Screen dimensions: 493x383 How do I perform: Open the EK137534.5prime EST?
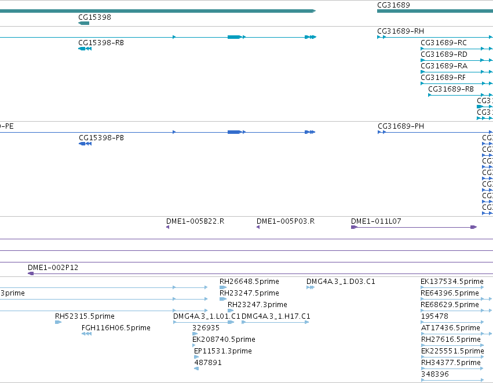point(452,282)
